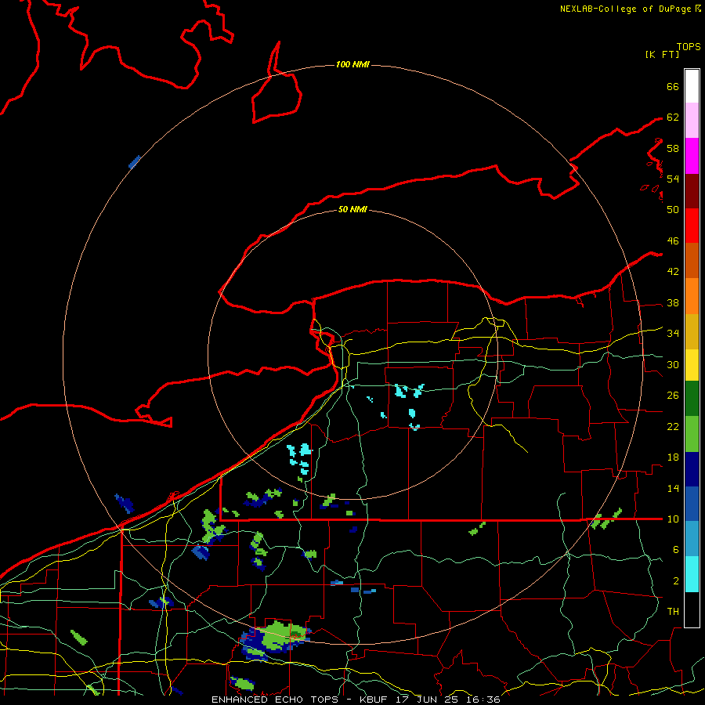Click the light green 18-22 color segment
The image size is (705, 705).
[692, 434]
